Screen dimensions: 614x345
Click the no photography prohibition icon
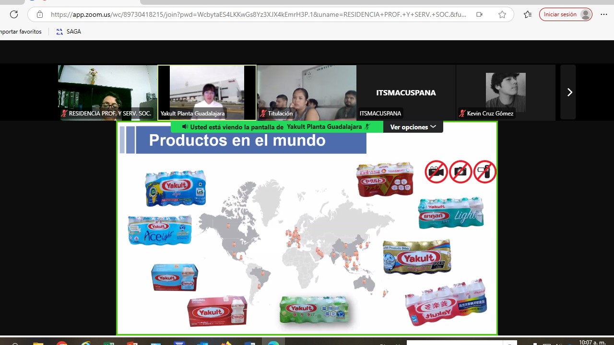point(460,172)
